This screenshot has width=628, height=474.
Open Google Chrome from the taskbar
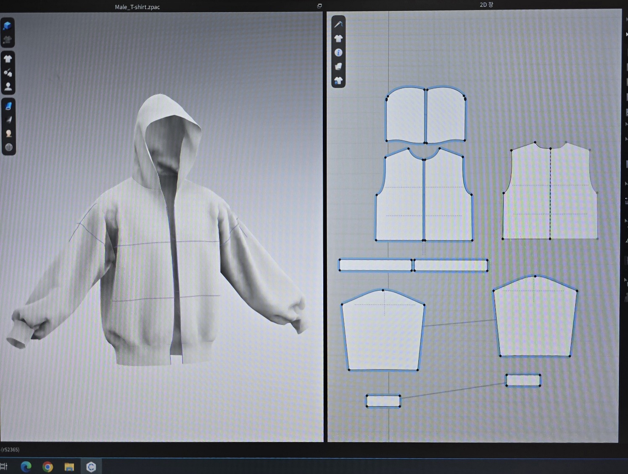tap(47, 467)
